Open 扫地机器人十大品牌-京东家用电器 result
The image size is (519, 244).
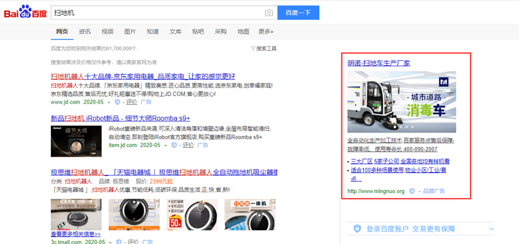click(143, 77)
